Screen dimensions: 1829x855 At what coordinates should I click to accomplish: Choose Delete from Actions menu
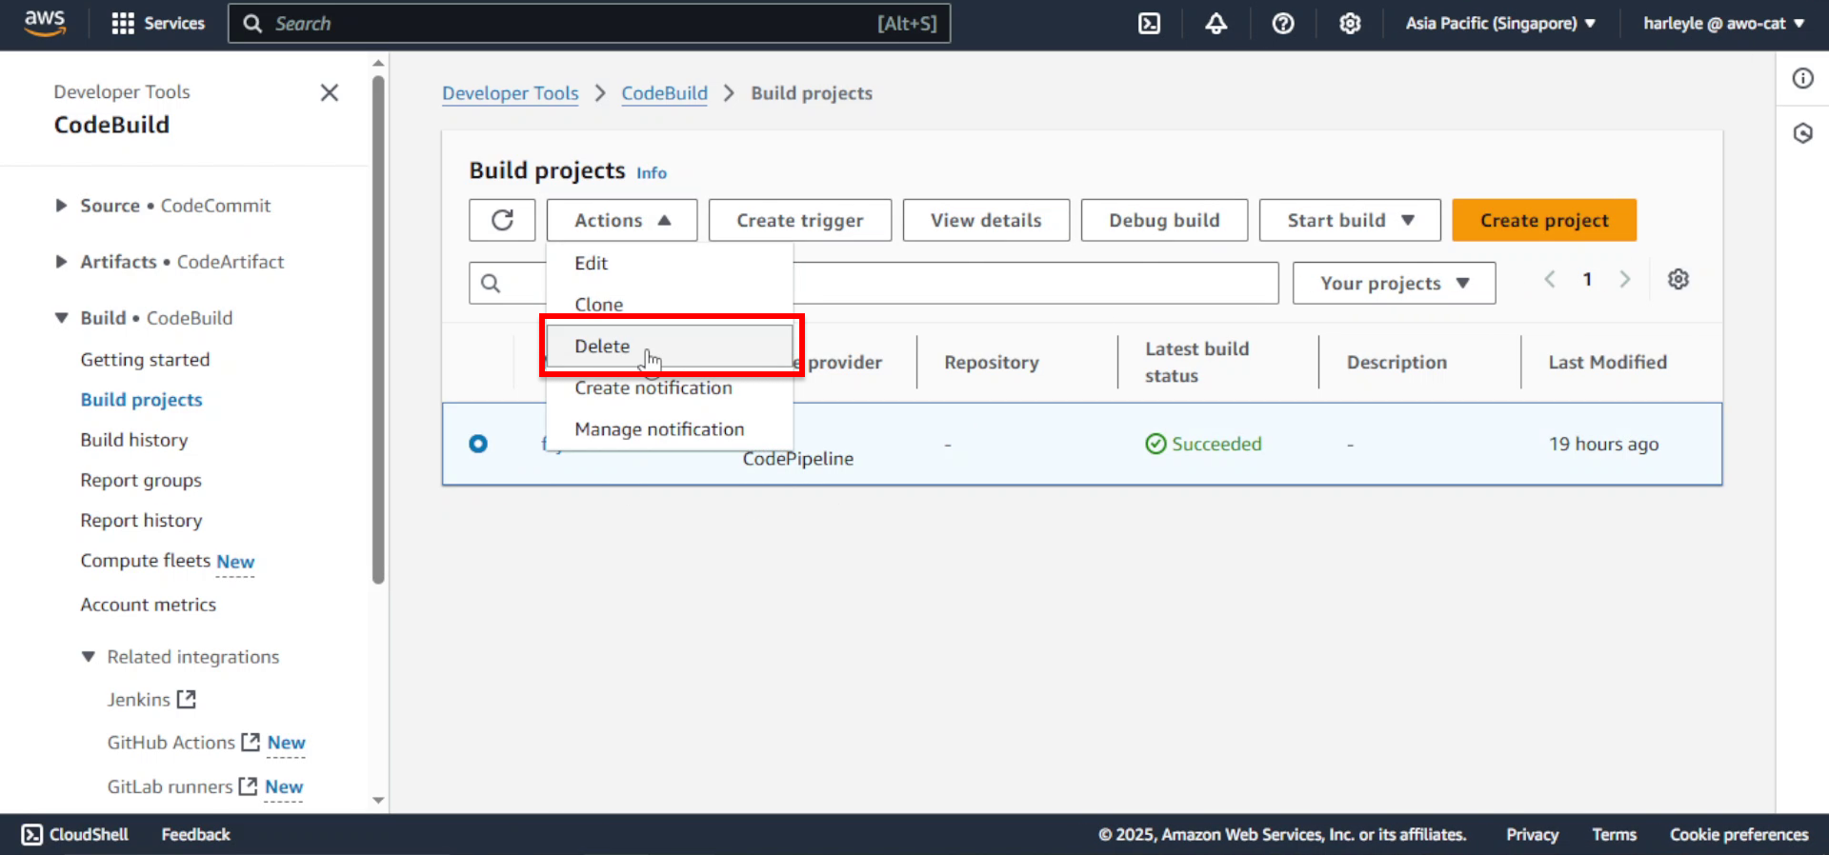670,346
